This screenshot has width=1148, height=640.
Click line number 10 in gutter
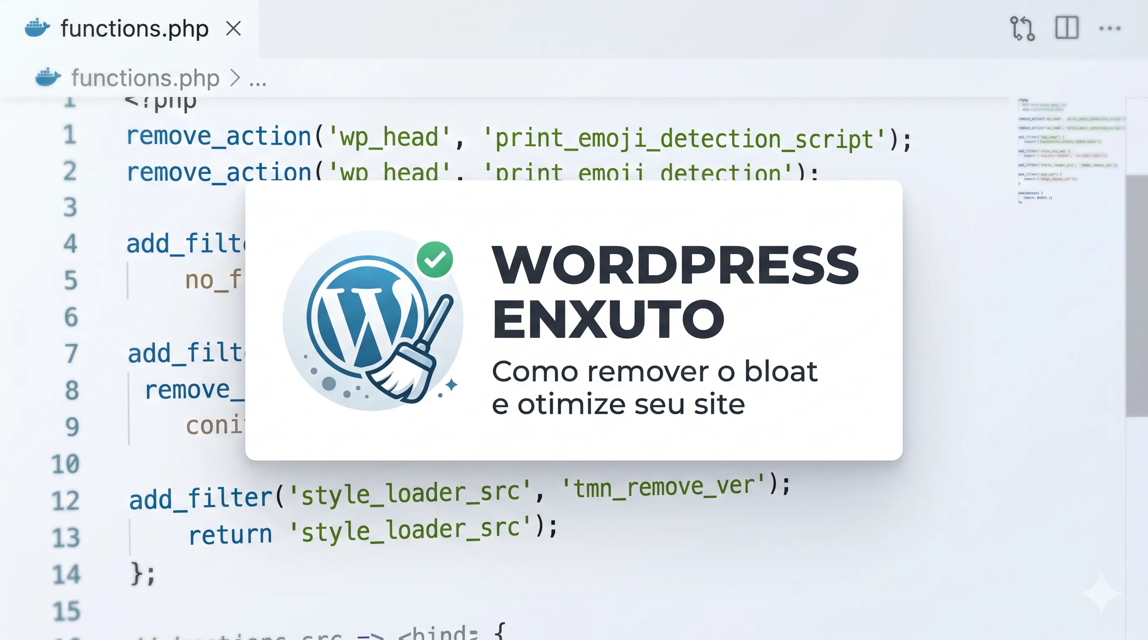(x=65, y=464)
